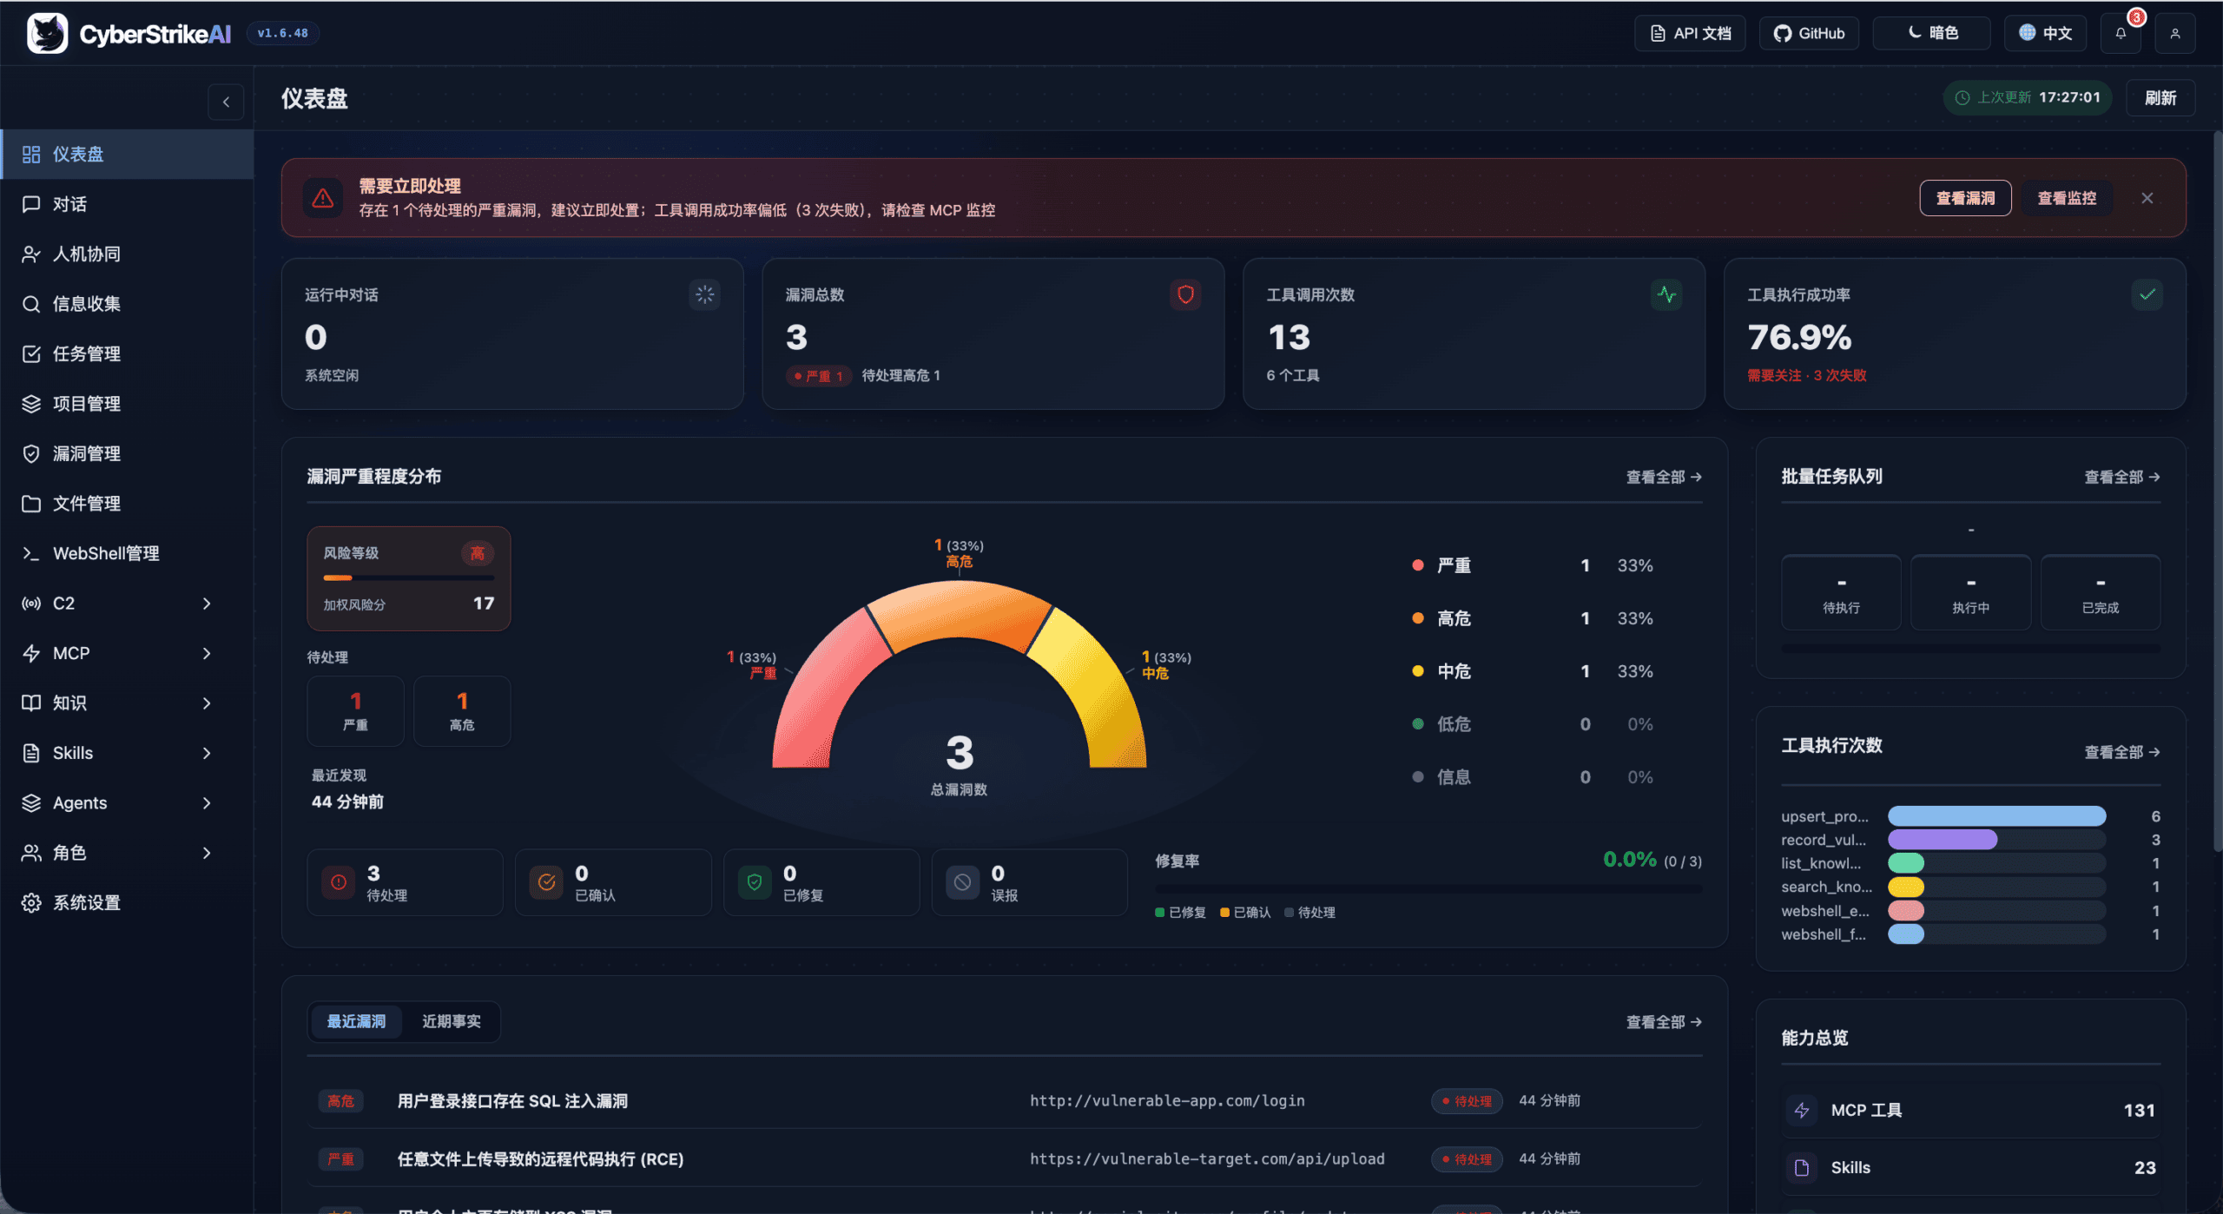2223x1214 pixels.
Task: Click the 待处理 status card icon
Action: 339,882
